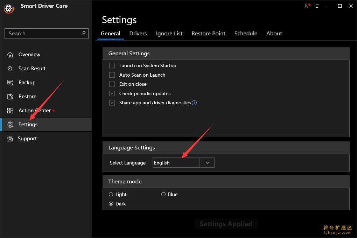Click the Smart Driver Care logo icon
This screenshot has width=357, height=238.
[x=9, y=9]
